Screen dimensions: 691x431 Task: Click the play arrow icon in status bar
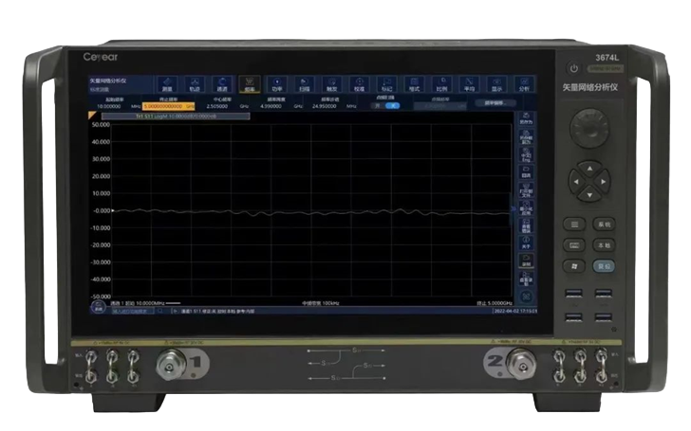tap(175, 311)
